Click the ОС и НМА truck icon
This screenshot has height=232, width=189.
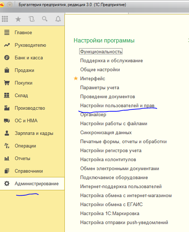tap(7, 120)
